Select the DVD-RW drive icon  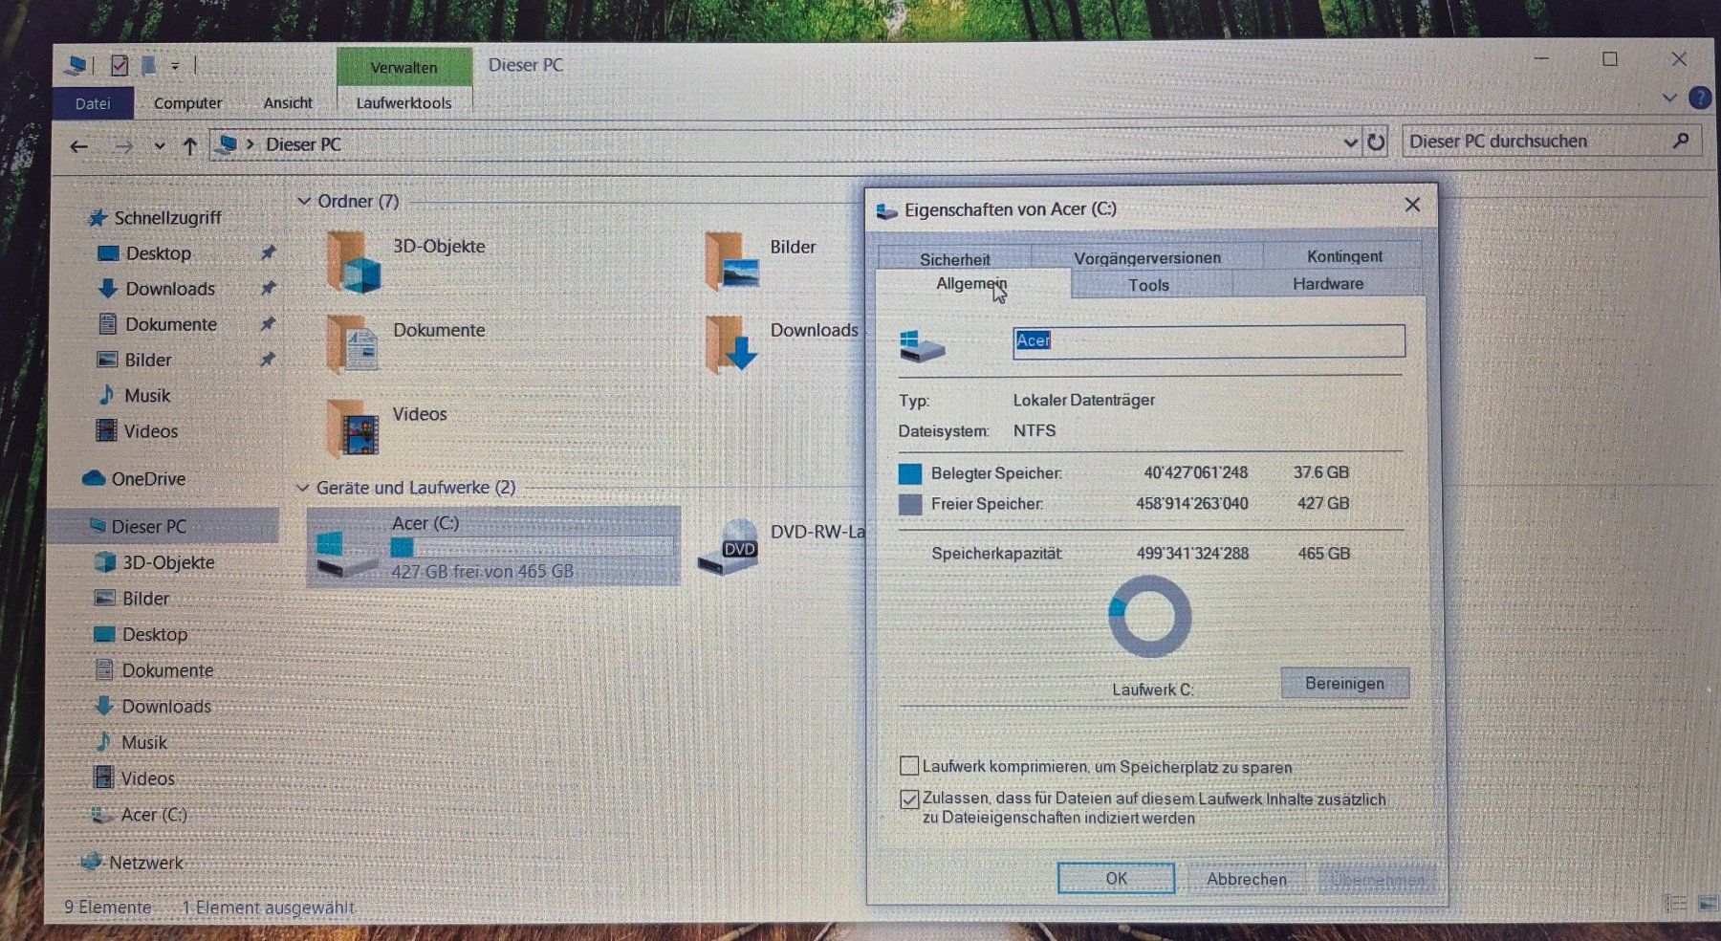(x=728, y=547)
